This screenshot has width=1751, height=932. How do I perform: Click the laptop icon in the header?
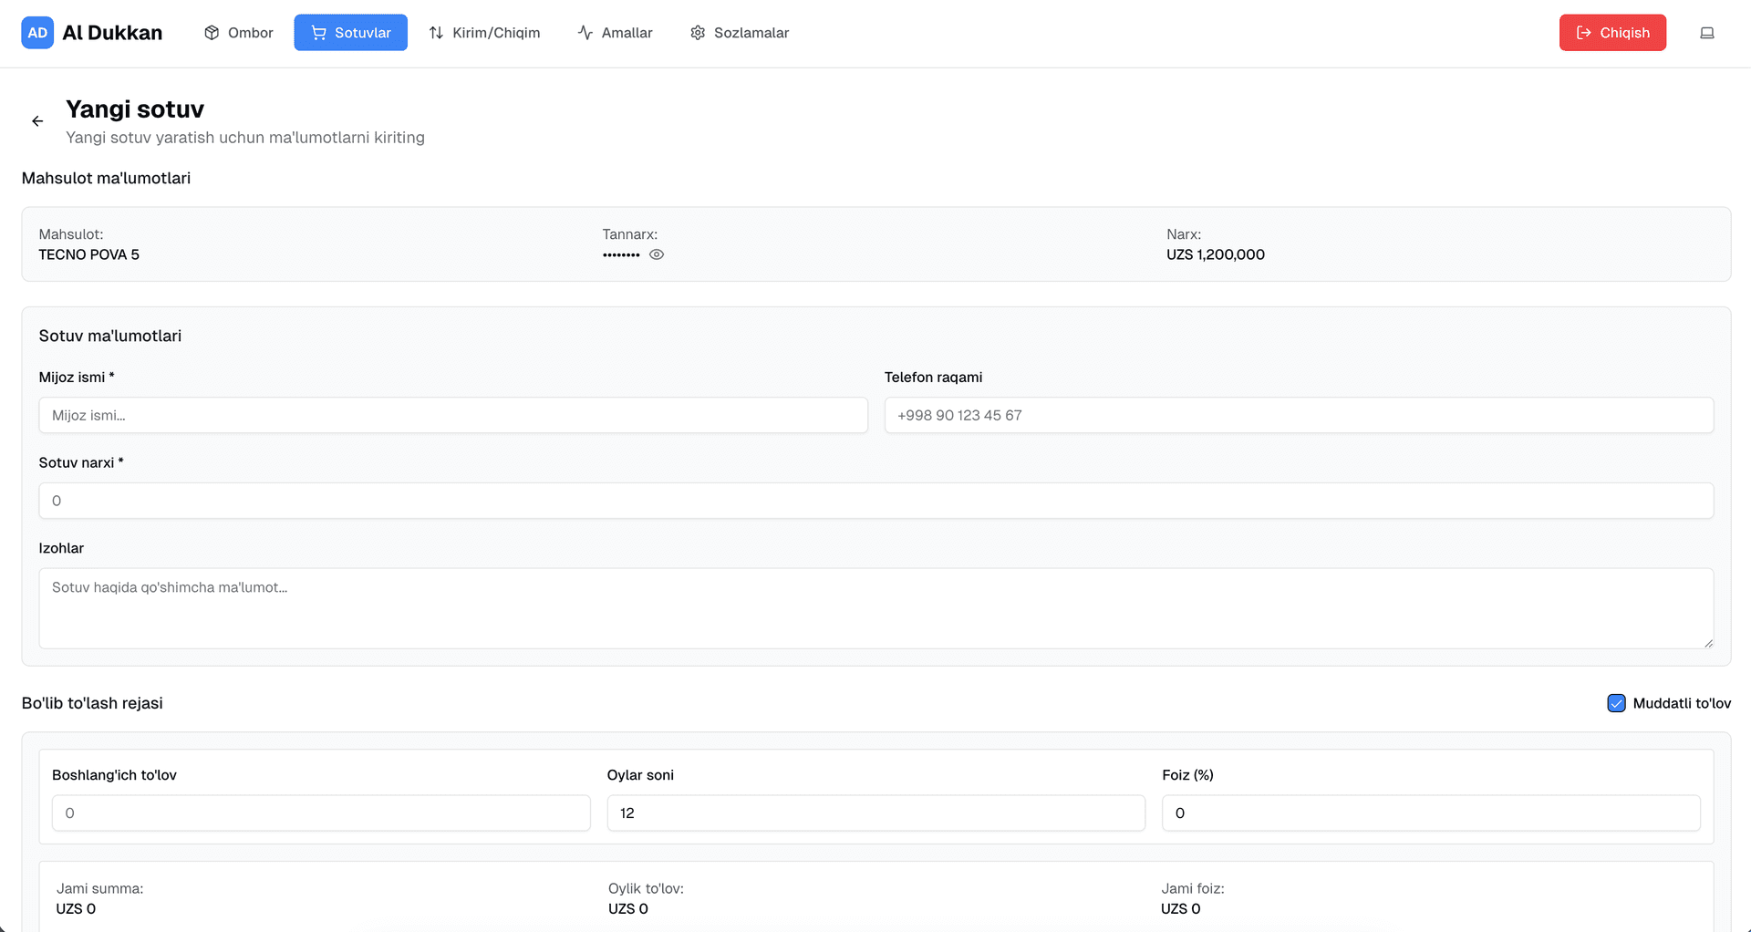click(1706, 33)
